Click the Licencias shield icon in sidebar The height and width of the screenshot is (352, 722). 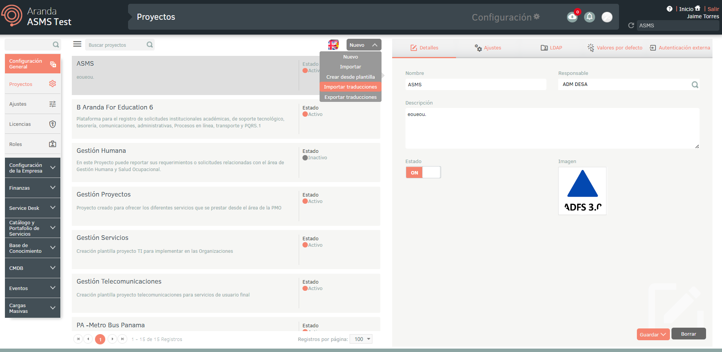point(52,124)
